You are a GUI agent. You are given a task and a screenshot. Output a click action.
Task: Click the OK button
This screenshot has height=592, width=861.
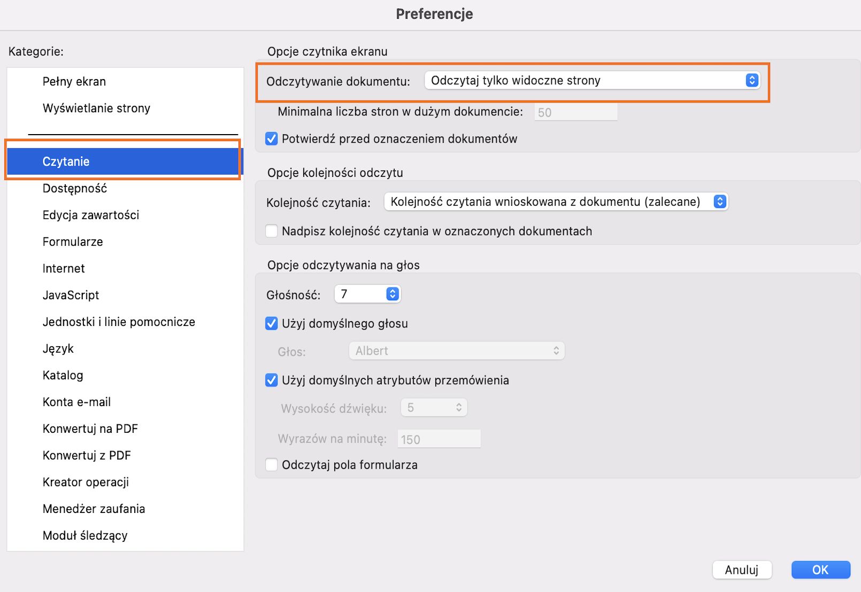coord(820,570)
